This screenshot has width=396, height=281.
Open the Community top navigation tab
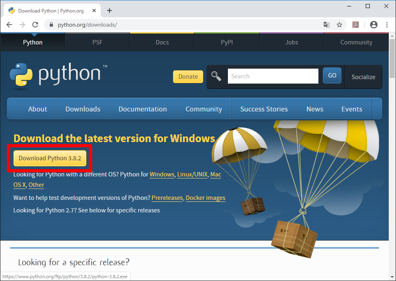tap(356, 42)
